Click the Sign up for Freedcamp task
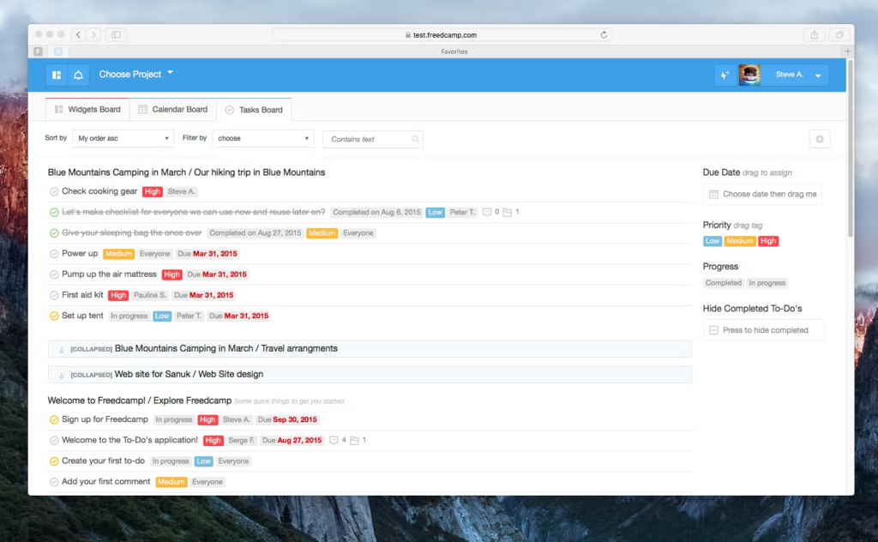 101,419
